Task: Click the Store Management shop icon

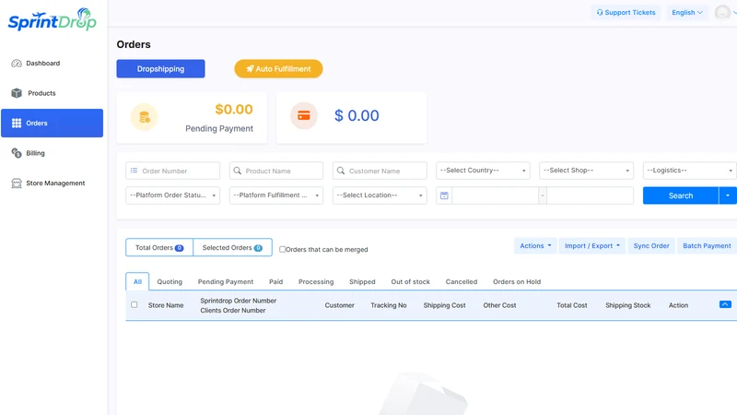Action: click(17, 183)
